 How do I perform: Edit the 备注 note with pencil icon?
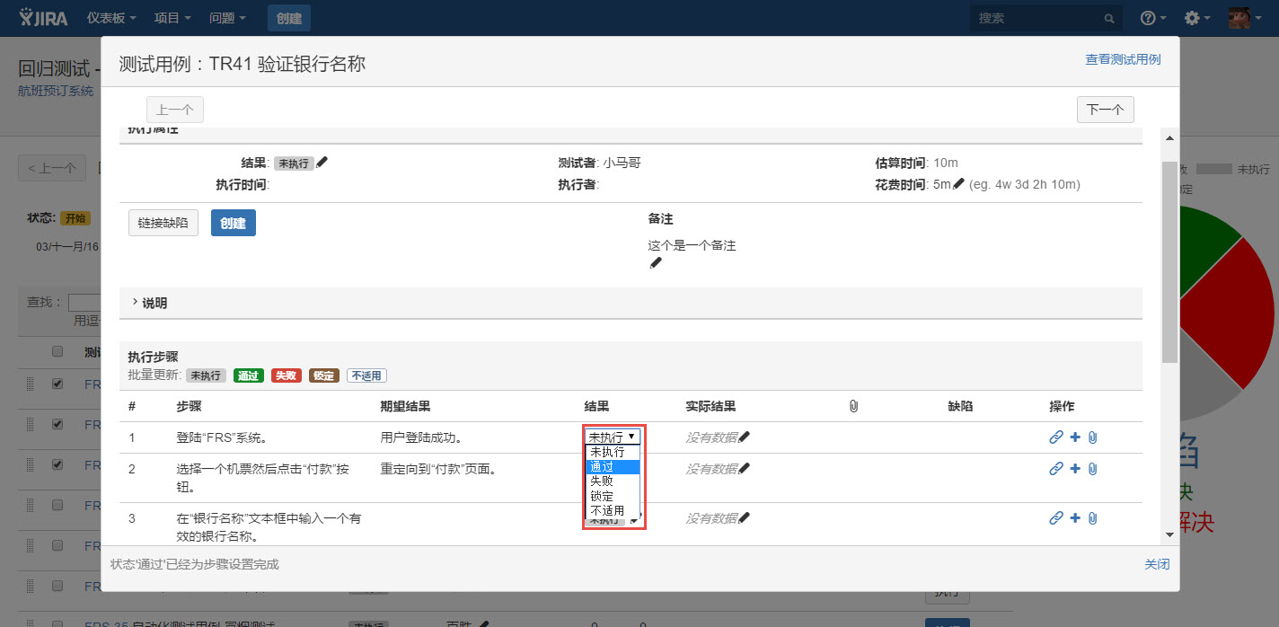[655, 262]
